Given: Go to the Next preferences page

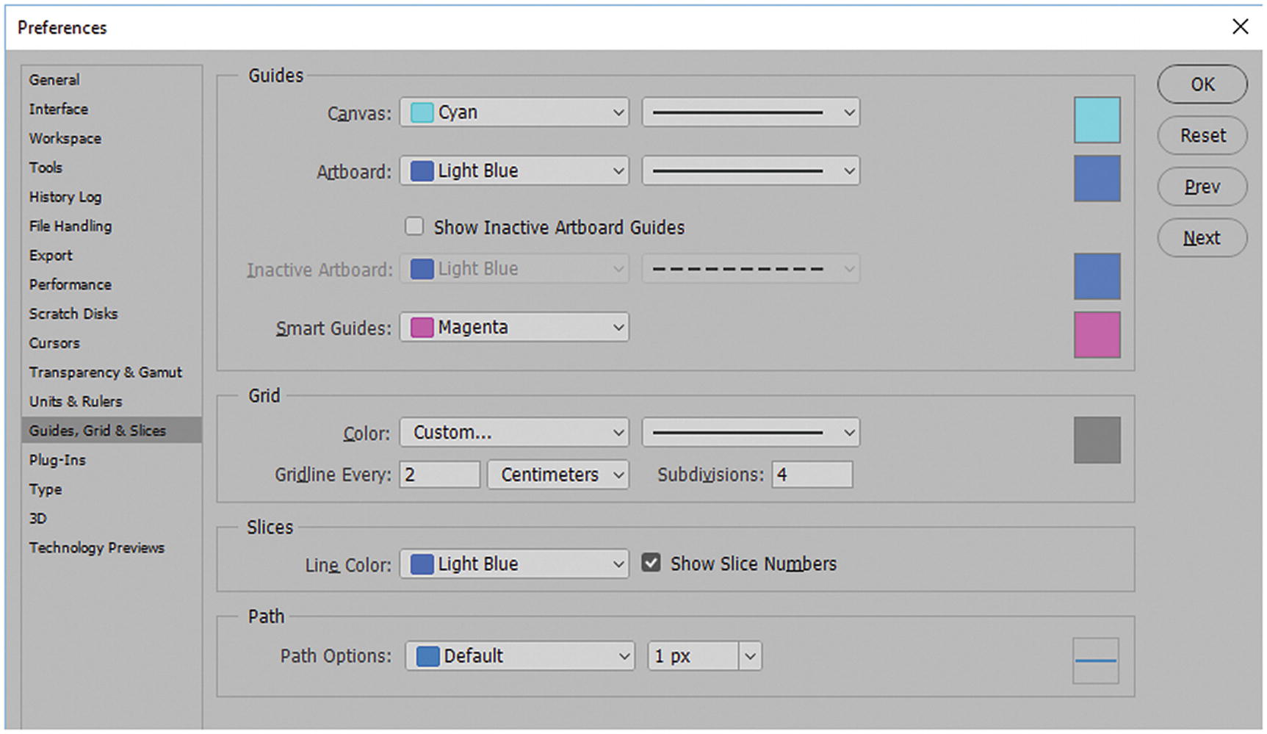Looking at the screenshot, I should [1202, 238].
